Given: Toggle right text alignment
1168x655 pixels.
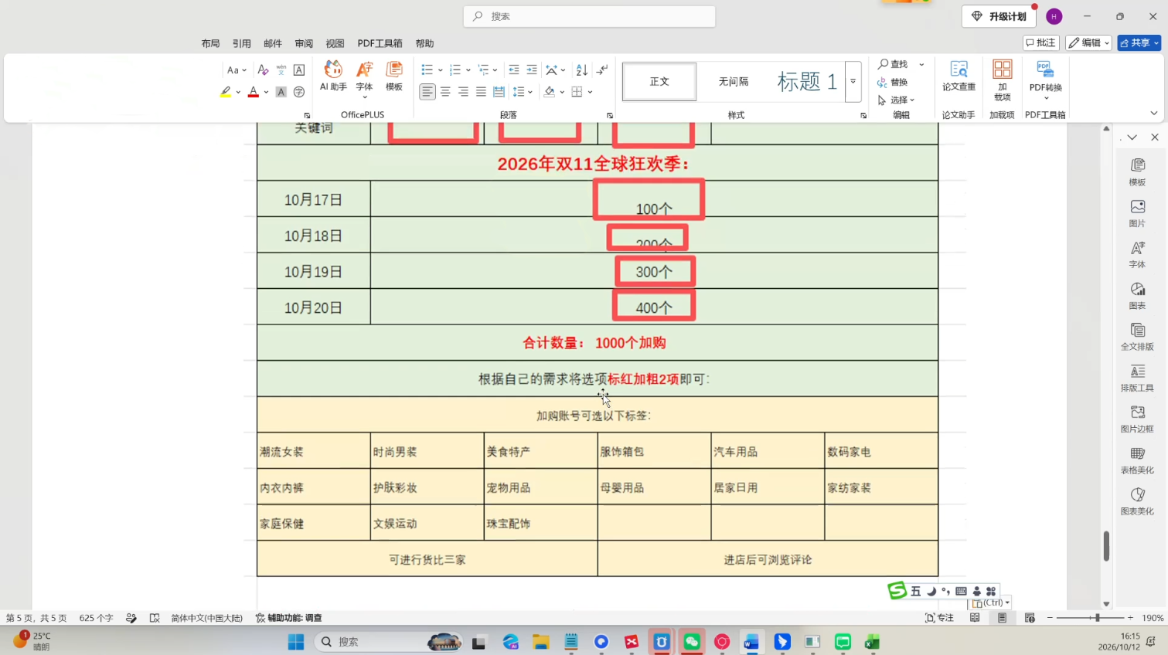Looking at the screenshot, I should 463,92.
